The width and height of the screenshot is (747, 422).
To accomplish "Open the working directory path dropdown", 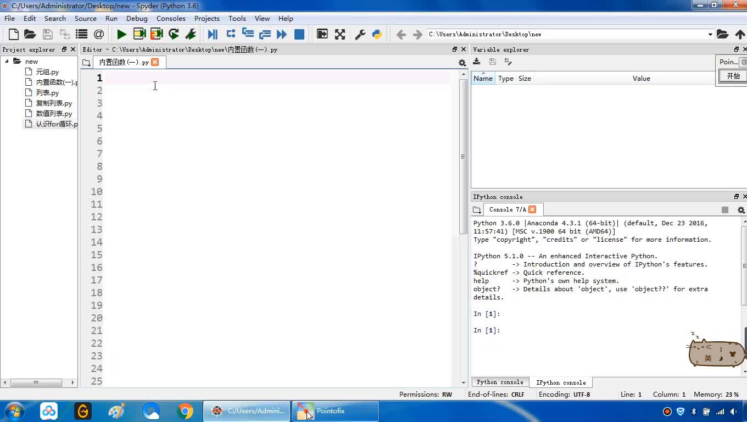I will [710, 34].
